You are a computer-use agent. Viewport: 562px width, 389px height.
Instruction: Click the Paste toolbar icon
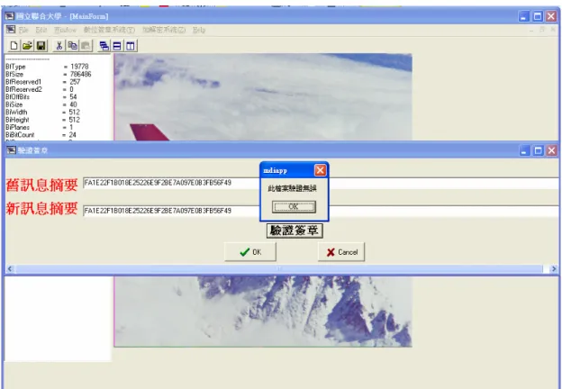coord(86,46)
